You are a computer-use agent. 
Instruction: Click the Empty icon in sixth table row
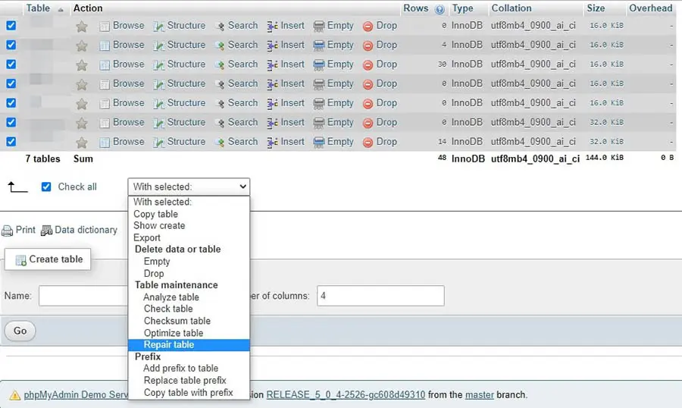(x=319, y=123)
